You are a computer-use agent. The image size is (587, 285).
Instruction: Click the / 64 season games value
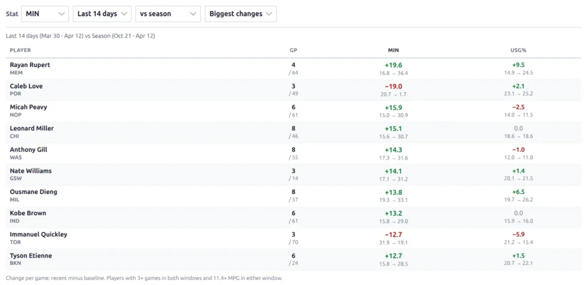pos(293,73)
